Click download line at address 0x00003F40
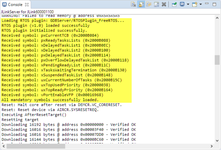 tap(68, 130)
